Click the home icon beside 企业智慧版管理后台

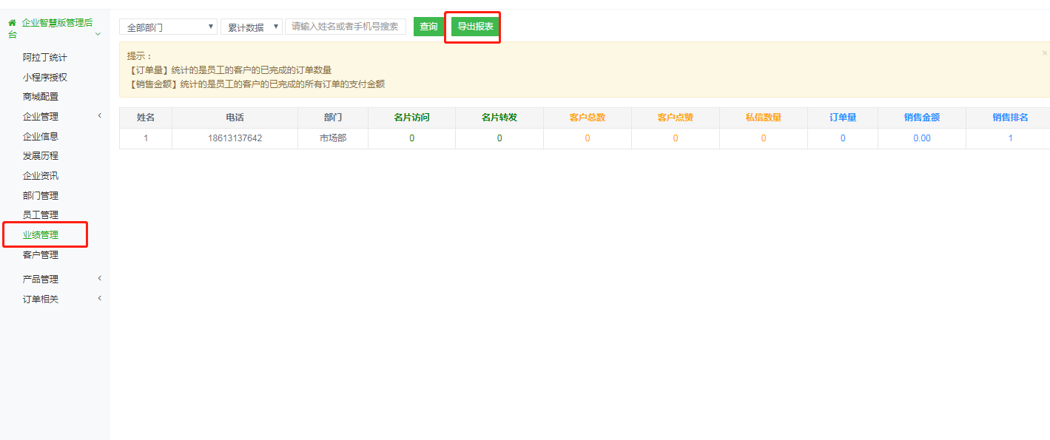12,23
